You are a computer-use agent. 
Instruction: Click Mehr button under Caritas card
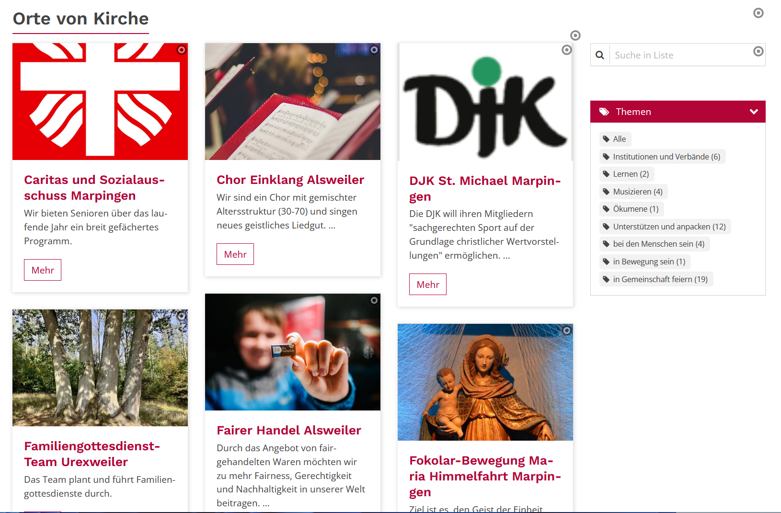click(43, 270)
